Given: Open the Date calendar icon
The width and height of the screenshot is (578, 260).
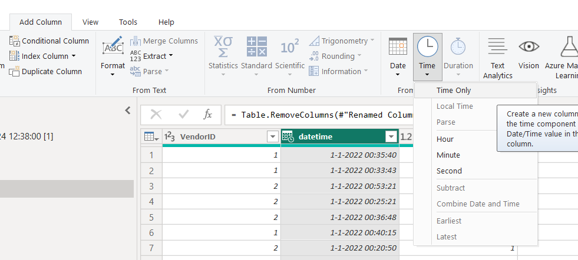Looking at the screenshot, I should (398, 47).
